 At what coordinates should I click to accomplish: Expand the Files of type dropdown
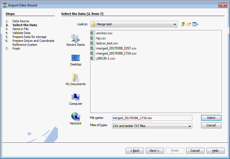[190, 126]
